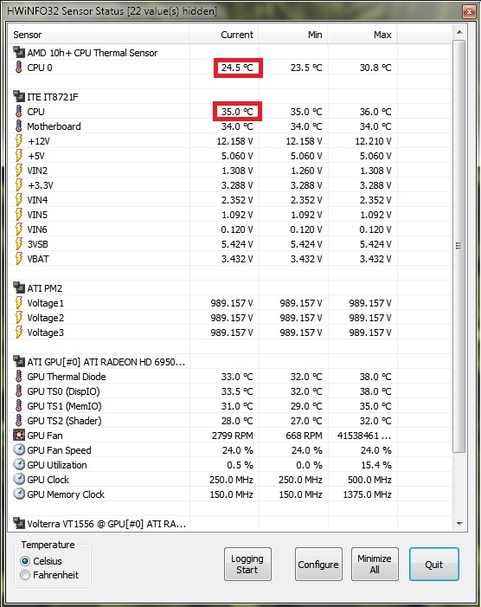481x607 pixels.
Task: Click the GPU Fan current value 2799 RPM
Action: [233, 436]
